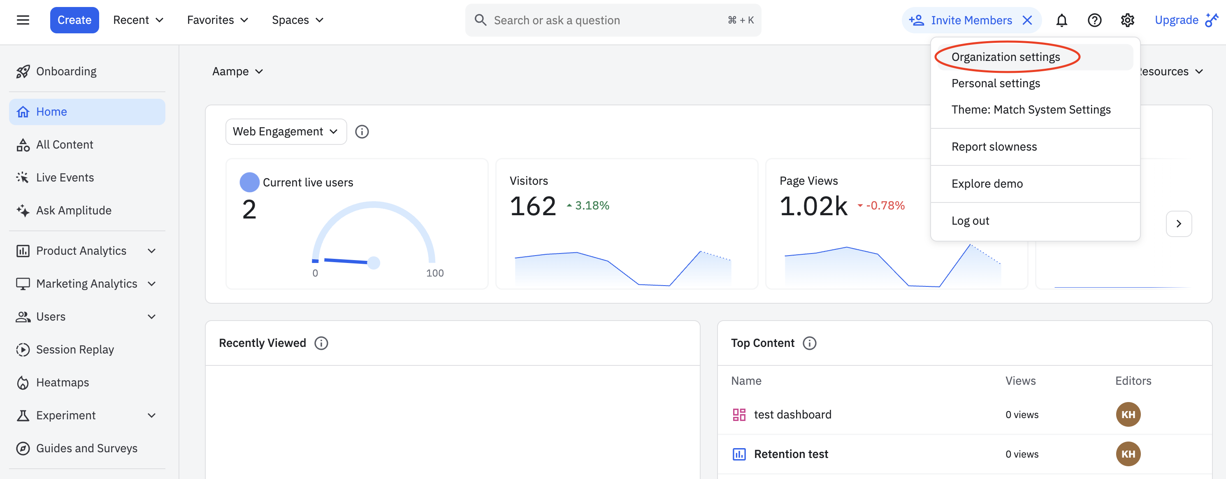Image resolution: width=1226 pixels, height=479 pixels.
Task: Click the blue Create button
Action: pos(74,20)
